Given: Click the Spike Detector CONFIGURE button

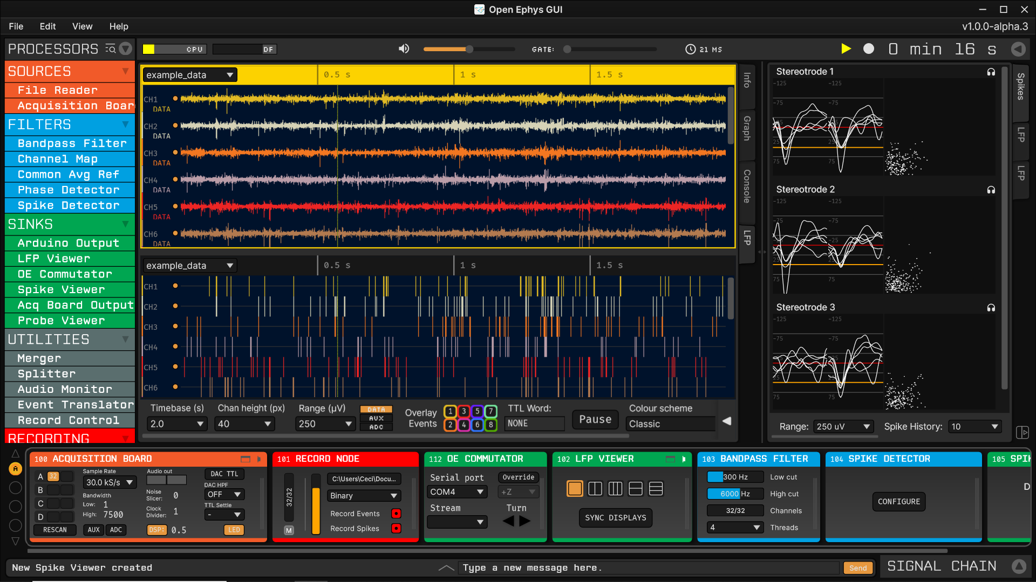Looking at the screenshot, I should pos(898,502).
